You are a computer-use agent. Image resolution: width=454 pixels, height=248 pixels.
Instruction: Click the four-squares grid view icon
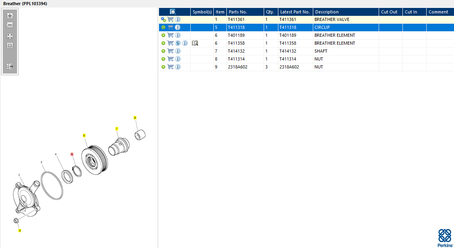10,36
